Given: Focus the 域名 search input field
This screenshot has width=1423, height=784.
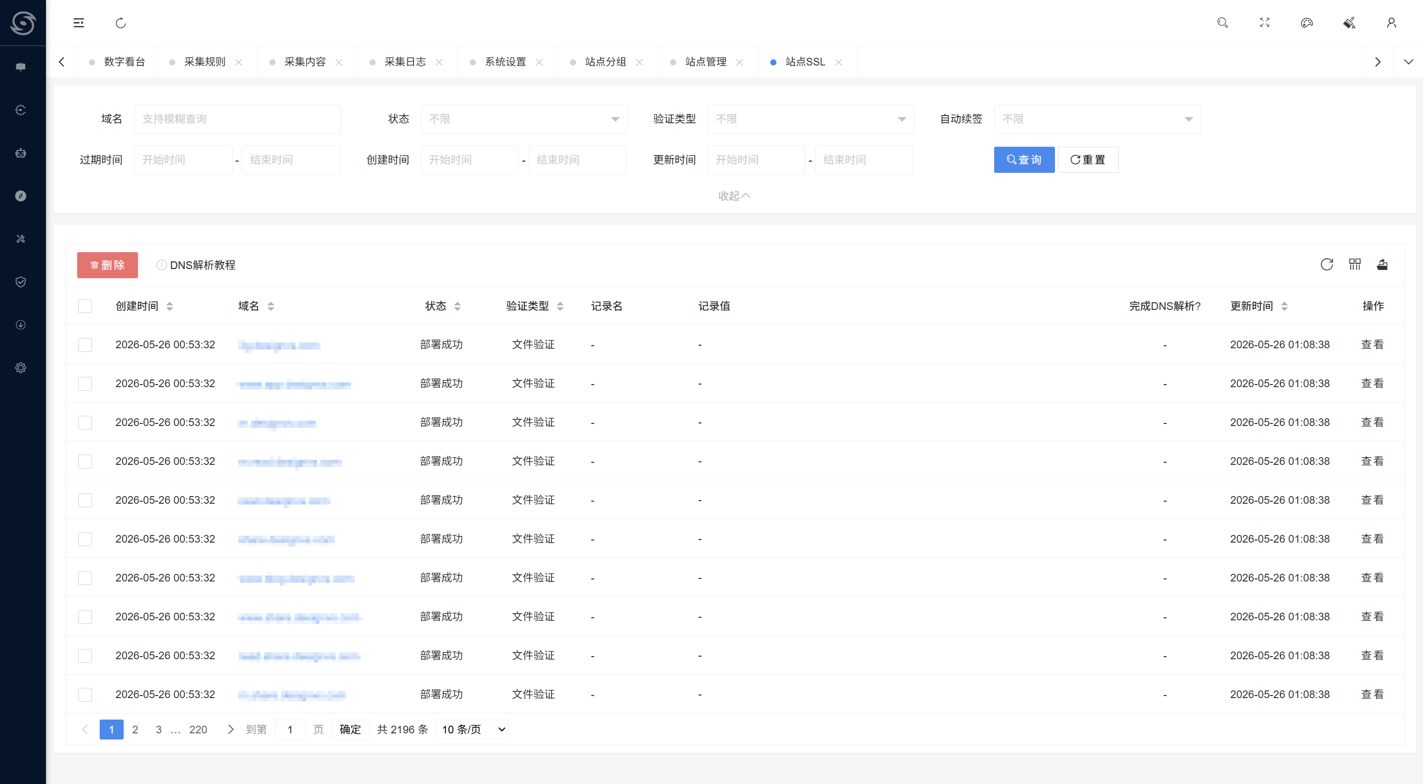Looking at the screenshot, I should pos(238,119).
